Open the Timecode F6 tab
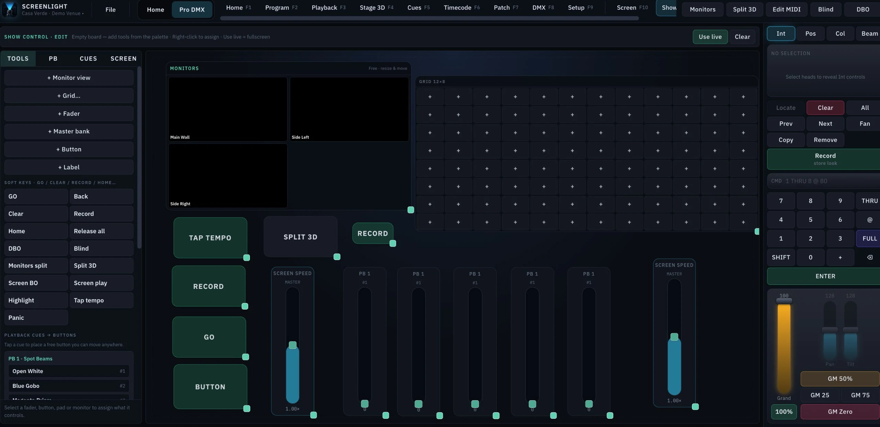This screenshot has height=427, width=880. 462,8
